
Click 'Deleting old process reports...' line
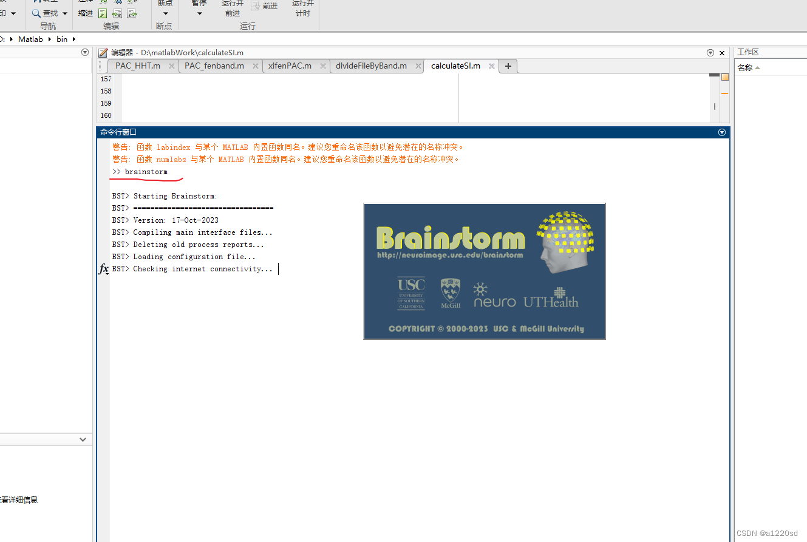(188, 245)
